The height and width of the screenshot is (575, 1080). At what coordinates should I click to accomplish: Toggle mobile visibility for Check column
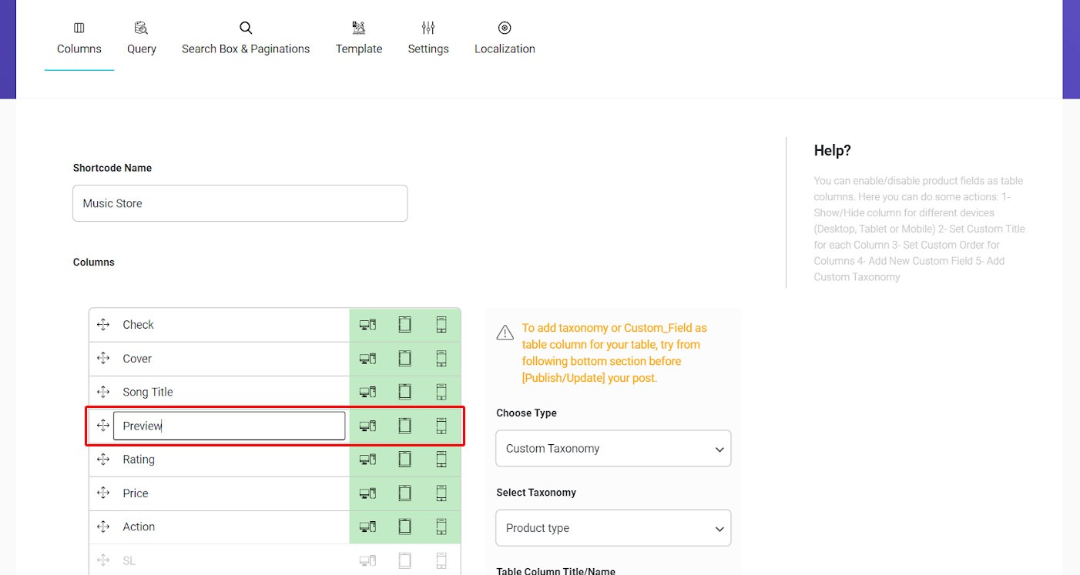tap(441, 325)
